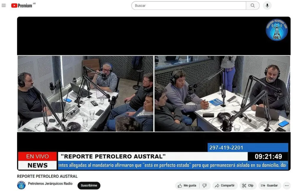Viewport: 293px width, 191px height.
Task: Open the Petroleros Jerárquicos Radio channel avatar
Action: 21,185
